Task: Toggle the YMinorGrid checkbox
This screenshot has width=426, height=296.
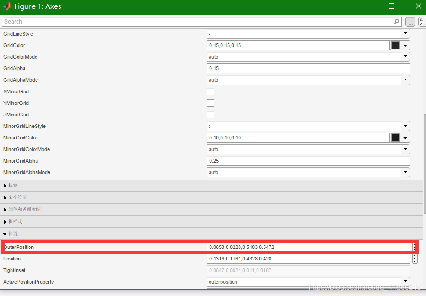Action: pos(210,103)
